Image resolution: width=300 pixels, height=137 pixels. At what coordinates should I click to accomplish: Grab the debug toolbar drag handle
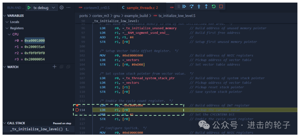(x=179, y=6)
